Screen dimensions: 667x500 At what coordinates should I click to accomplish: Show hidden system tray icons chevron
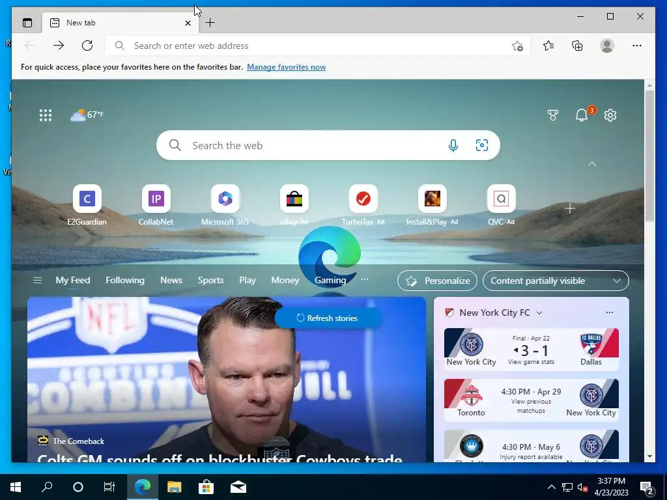point(551,487)
